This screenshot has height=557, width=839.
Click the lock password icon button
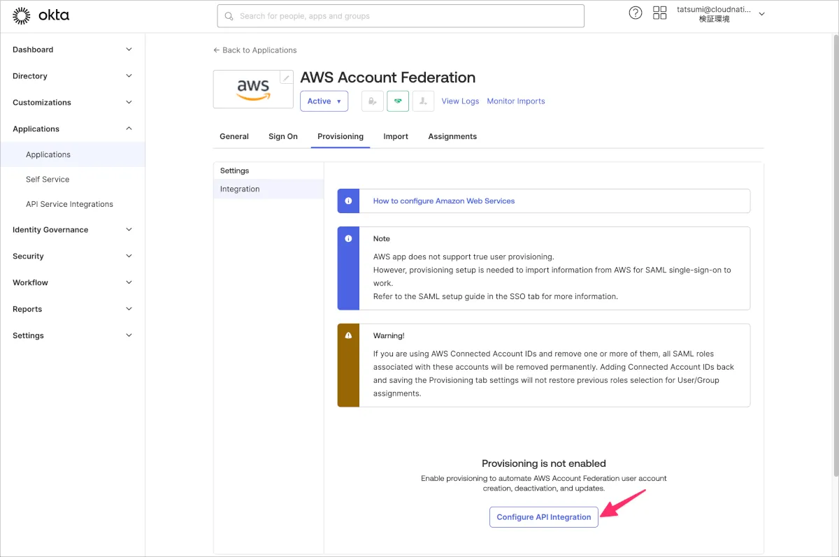372,101
